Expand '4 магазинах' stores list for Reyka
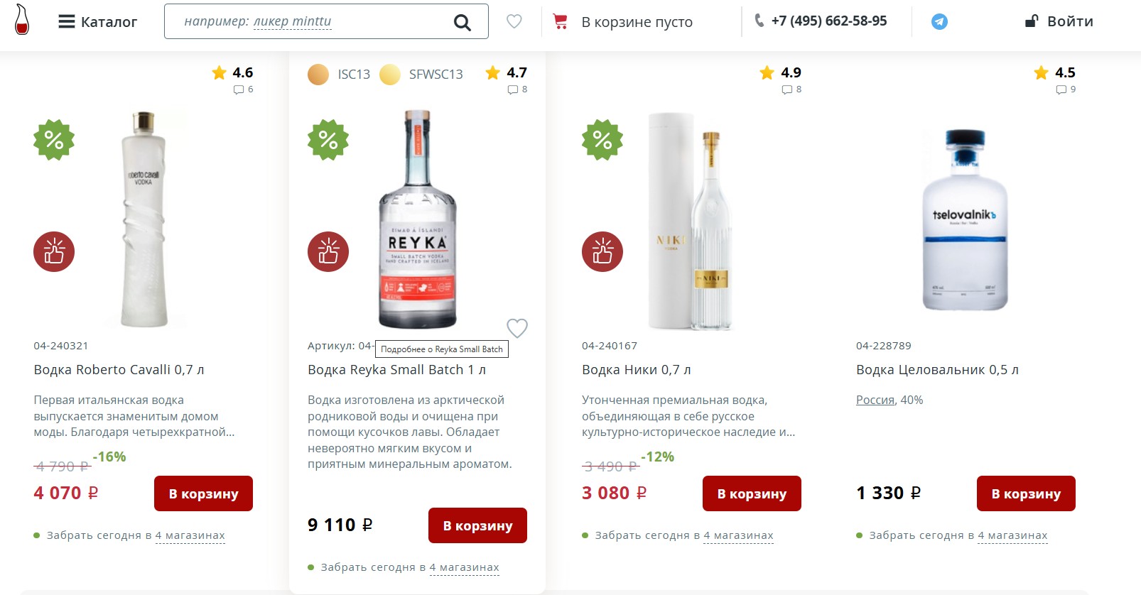1141x595 pixels. [464, 567]
